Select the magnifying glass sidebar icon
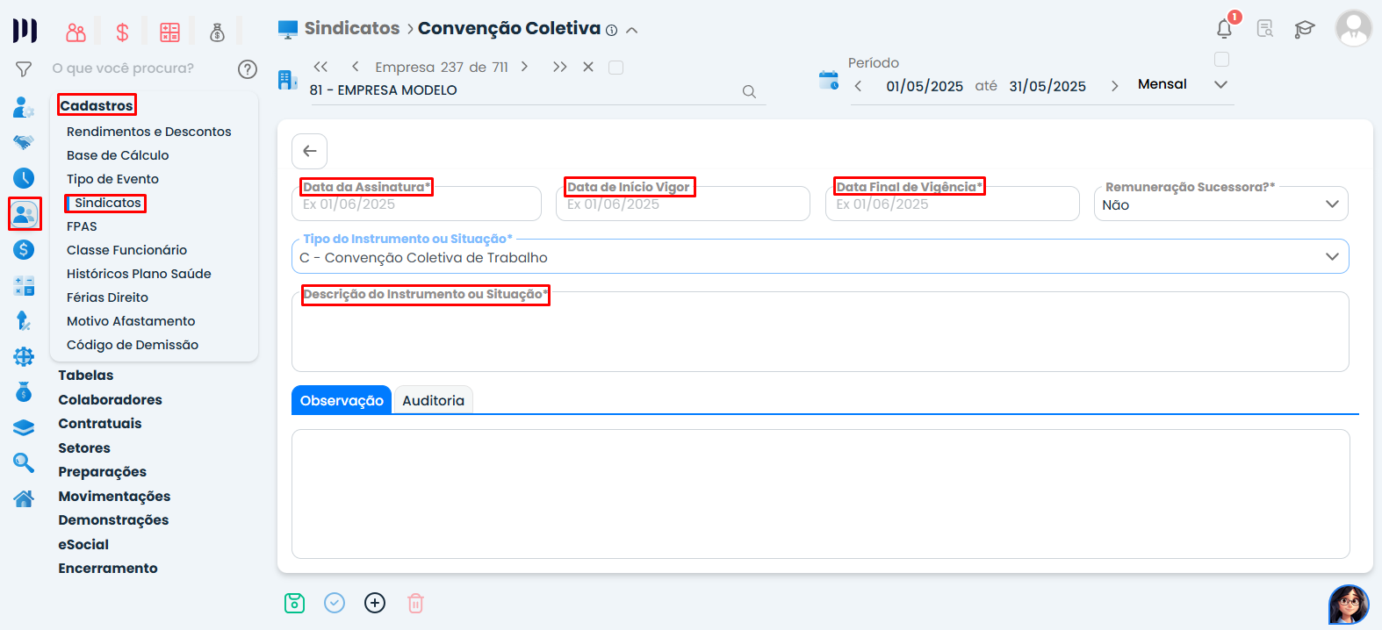The width and height of the screenshot is (1382, 630). [x=24, y=462]
